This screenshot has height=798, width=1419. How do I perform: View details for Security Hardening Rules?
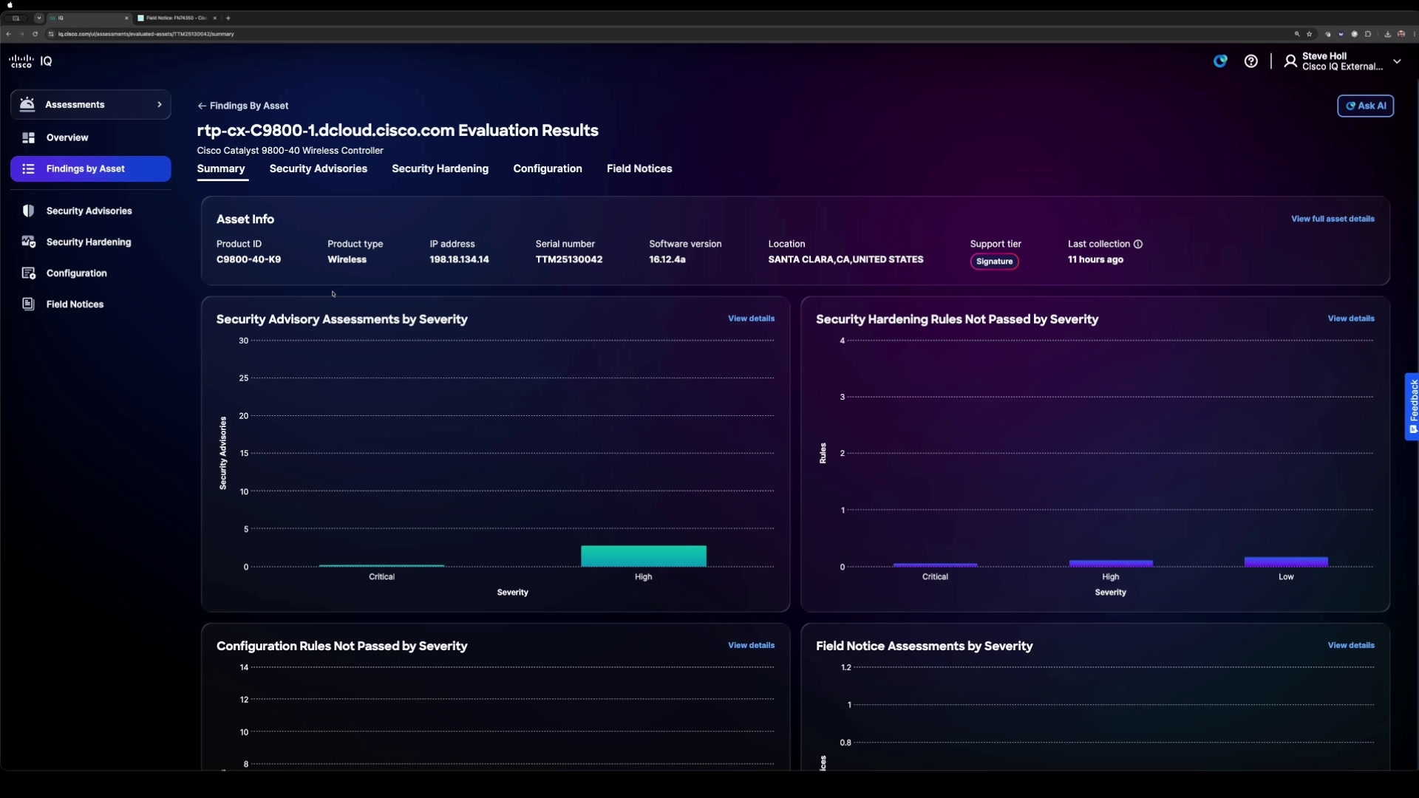click(x=1351, y=318)
